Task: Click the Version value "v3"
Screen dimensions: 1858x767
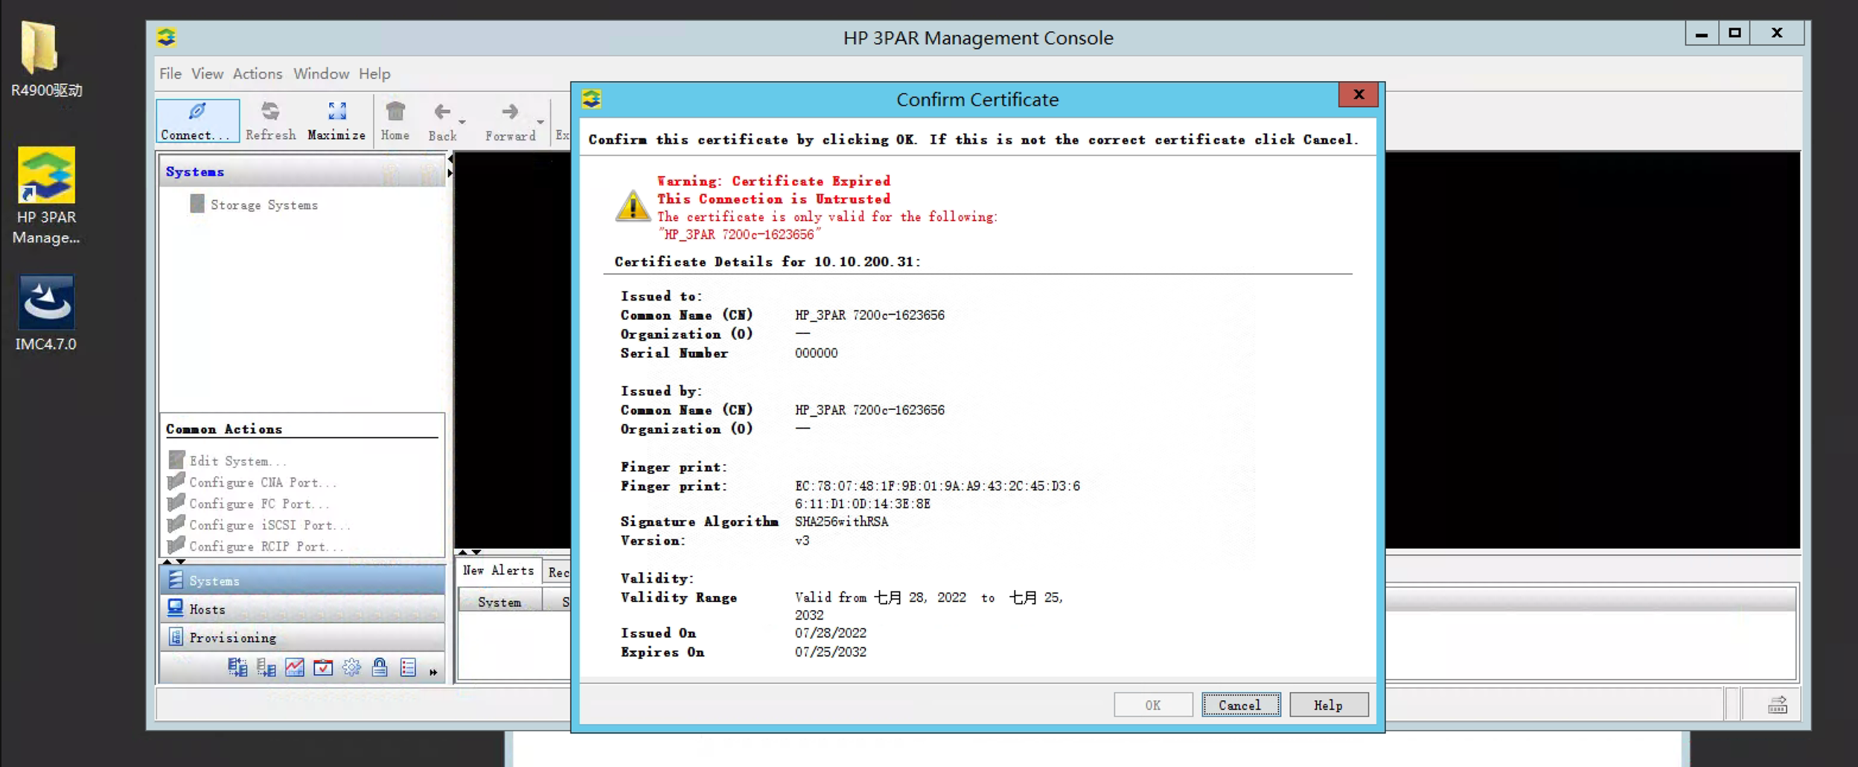Action: (x=802, y=541)
